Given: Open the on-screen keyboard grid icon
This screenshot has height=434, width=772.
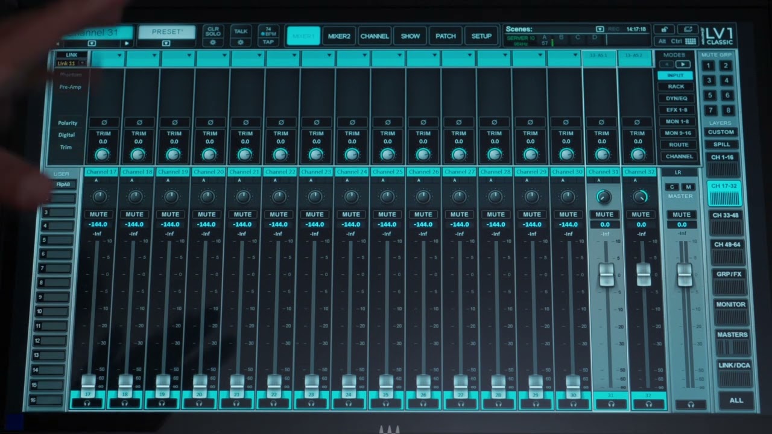Looking at the screenshot, I should 690,41.
